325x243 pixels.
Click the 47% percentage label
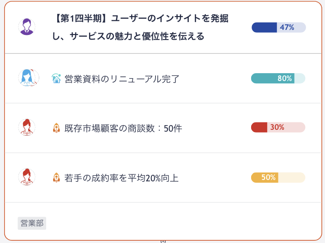287,28
